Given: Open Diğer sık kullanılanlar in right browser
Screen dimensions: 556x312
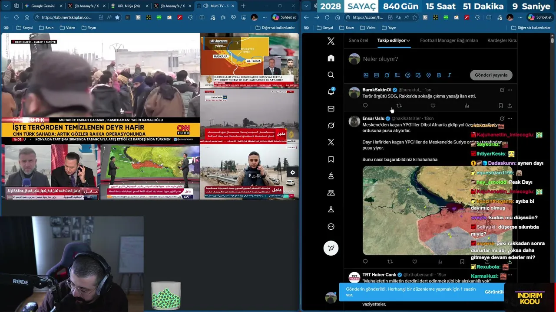Looking at the screenshot, I should [531, 28].
